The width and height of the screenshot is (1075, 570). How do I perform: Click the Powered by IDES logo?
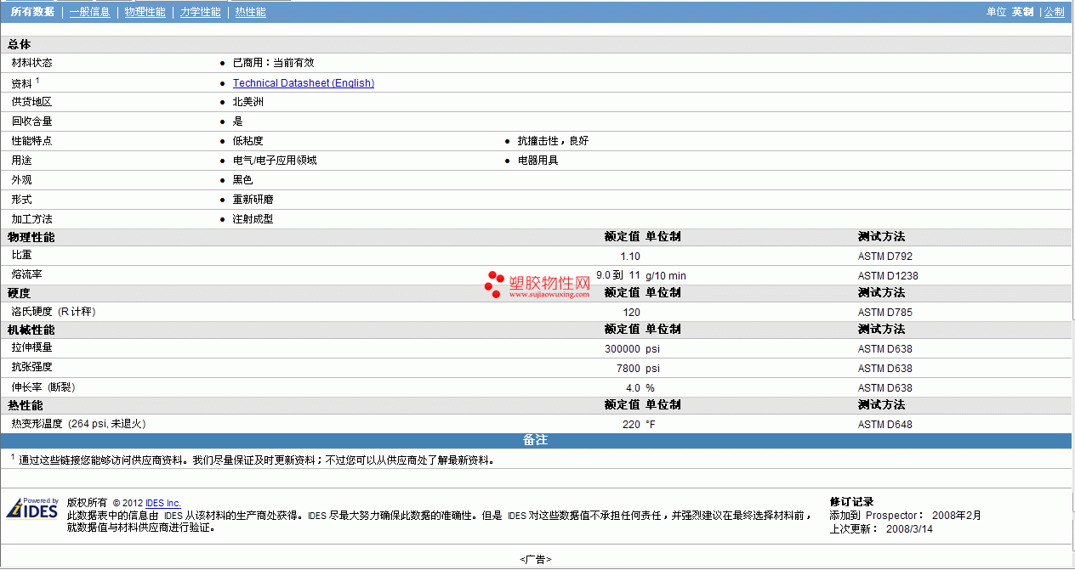[32, 508]
